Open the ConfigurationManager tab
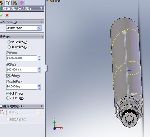150x137 pixels. coord(15,3)
